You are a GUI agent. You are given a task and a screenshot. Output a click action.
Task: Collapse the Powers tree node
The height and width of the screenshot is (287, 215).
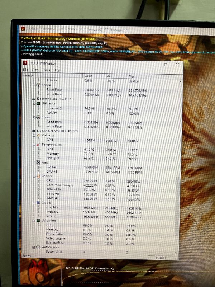coord(34,176)
